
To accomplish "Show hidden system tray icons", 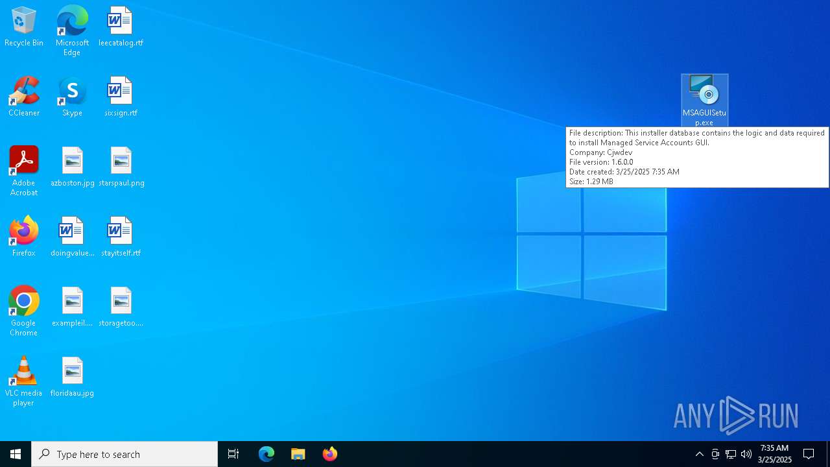I will pos(700,454).
